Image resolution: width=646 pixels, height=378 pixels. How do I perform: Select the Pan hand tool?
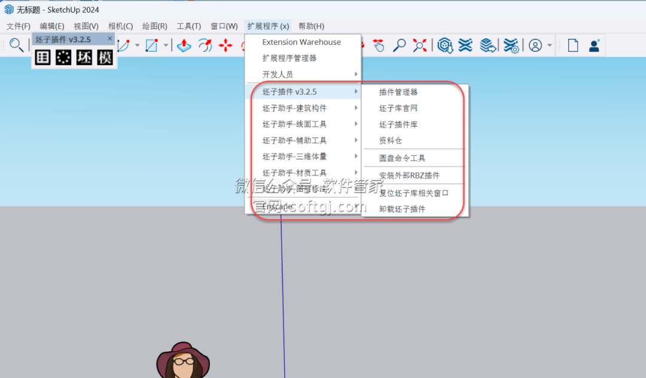(x=378, y=45)
